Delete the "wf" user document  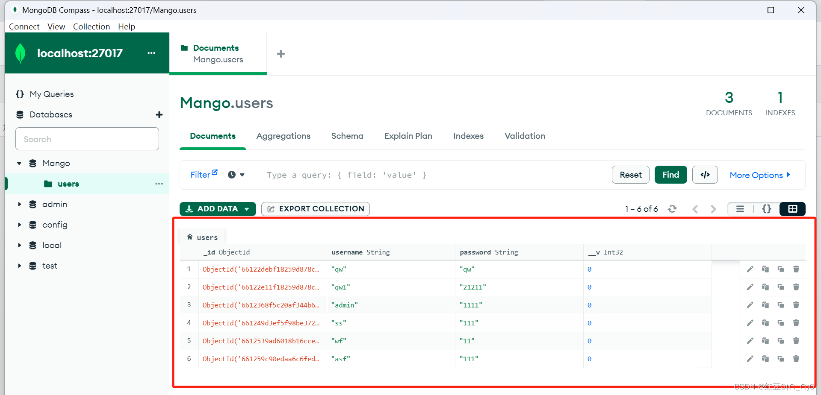[796, 341]
